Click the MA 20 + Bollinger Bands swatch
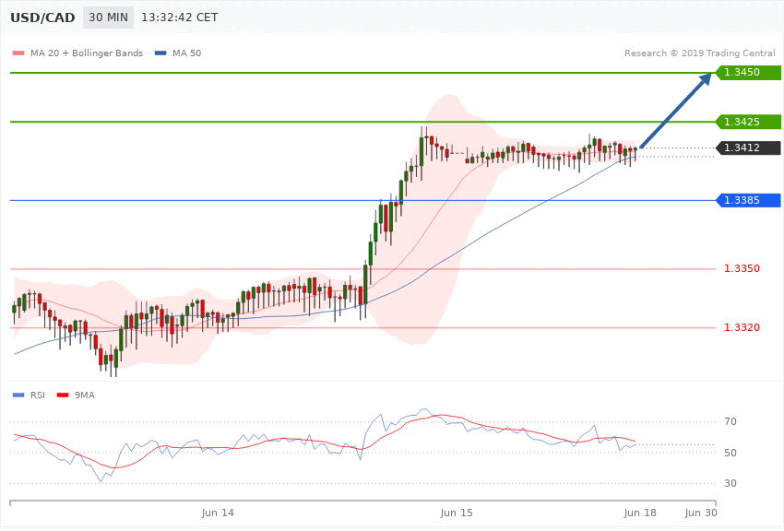 [x=18, y=53]
